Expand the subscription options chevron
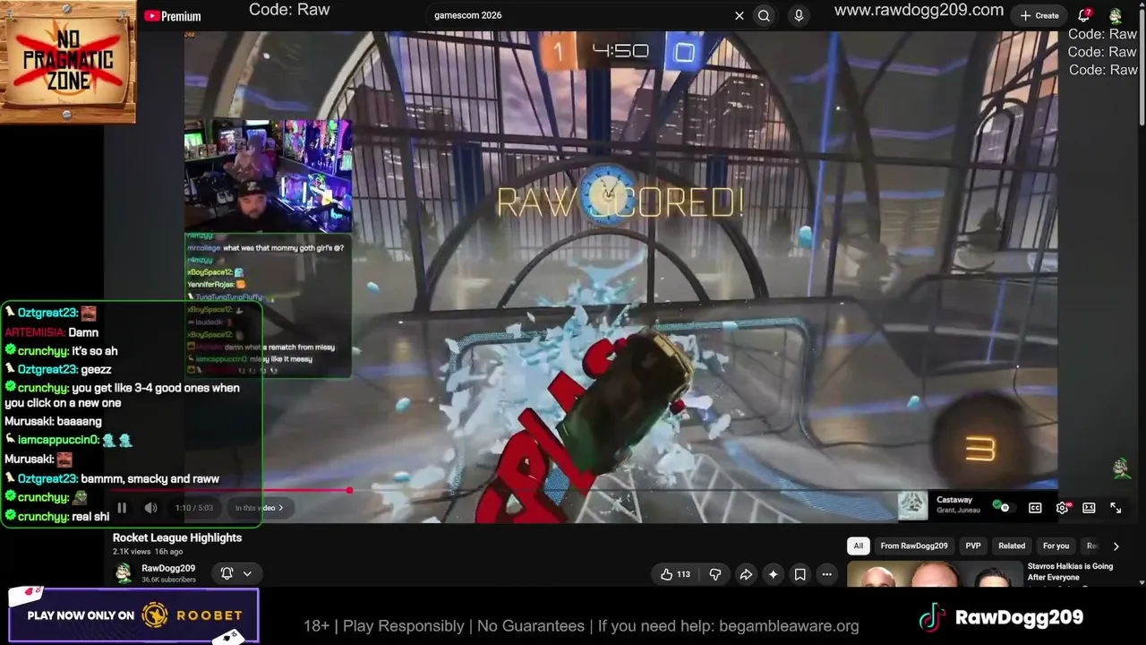This screenshot has width=1146, height=645. pos(247,573)
